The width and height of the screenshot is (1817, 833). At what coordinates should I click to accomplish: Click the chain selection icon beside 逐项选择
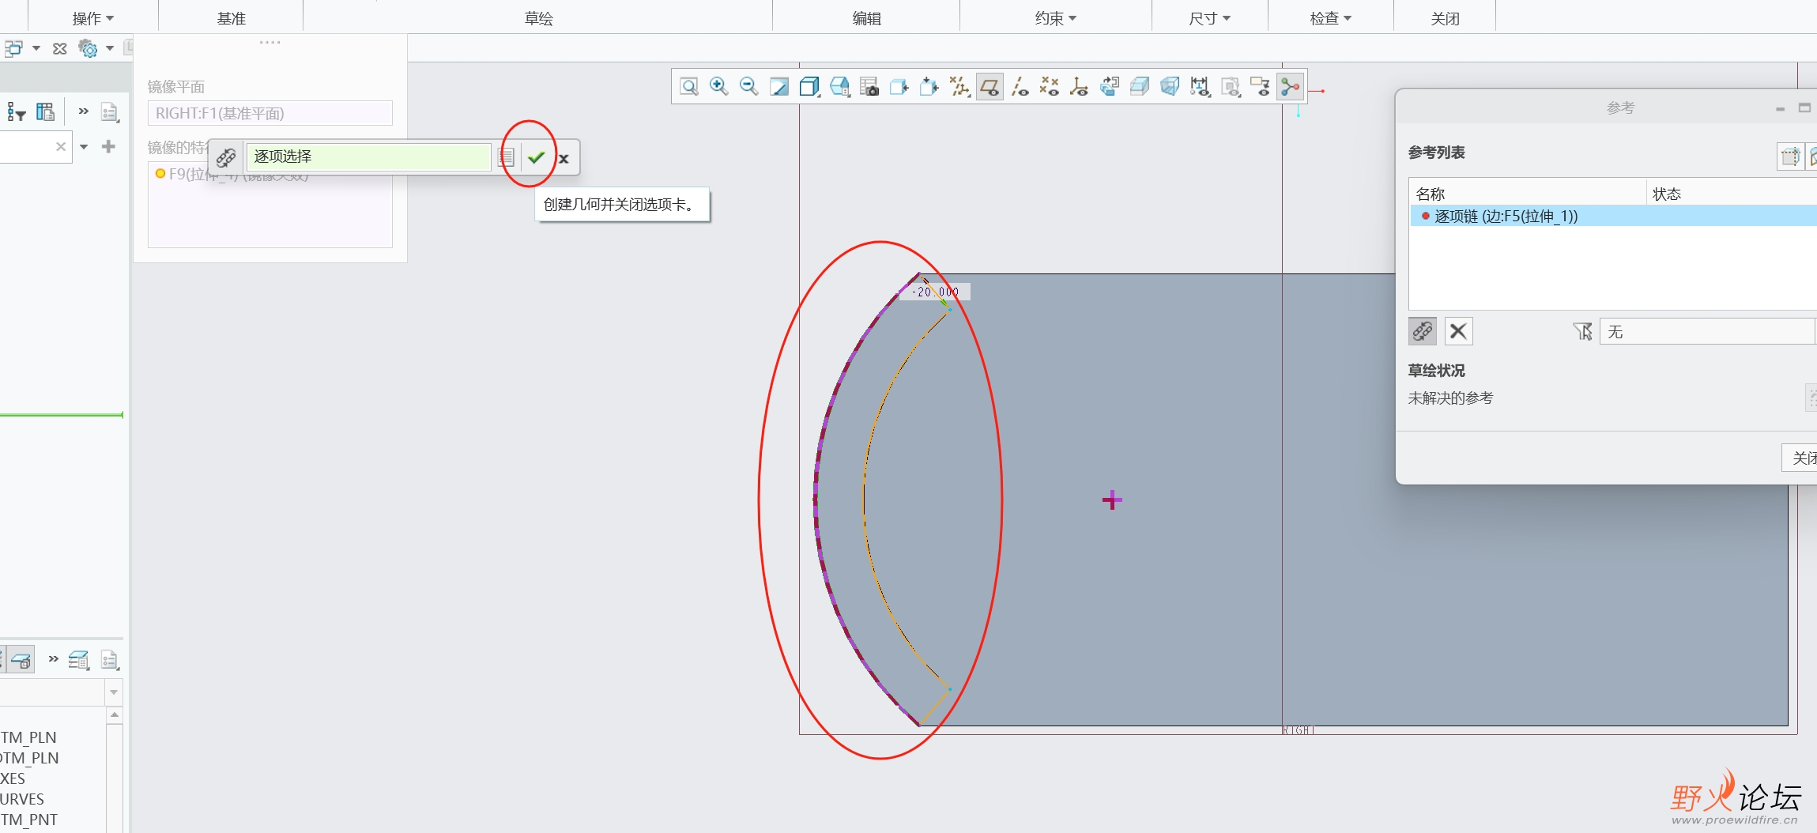coord(226,157)
